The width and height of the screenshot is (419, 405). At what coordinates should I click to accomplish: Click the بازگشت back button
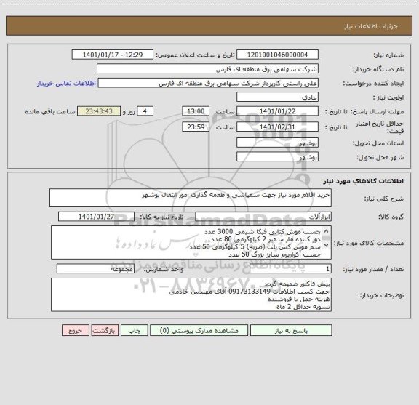click(105, 330)
